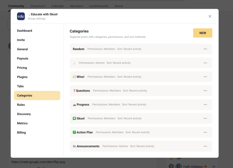Click Permissions: Members in Wins! row
Screen dimensions: 233x168
pyautogui.click(x=101, y=77)
